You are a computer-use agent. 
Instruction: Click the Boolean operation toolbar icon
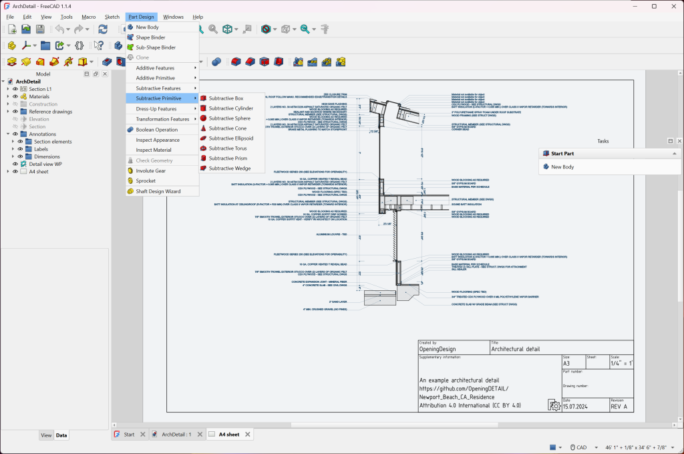pos(216,62)
